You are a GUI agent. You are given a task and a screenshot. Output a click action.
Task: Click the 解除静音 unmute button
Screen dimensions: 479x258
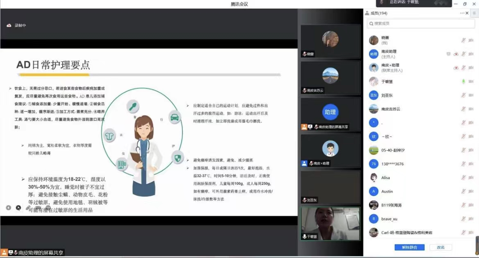409,247
